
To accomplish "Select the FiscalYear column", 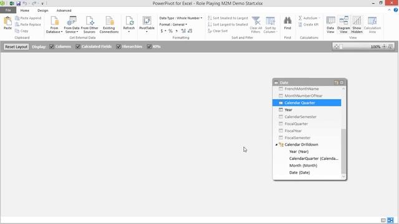I will click(x=307, y=131).
